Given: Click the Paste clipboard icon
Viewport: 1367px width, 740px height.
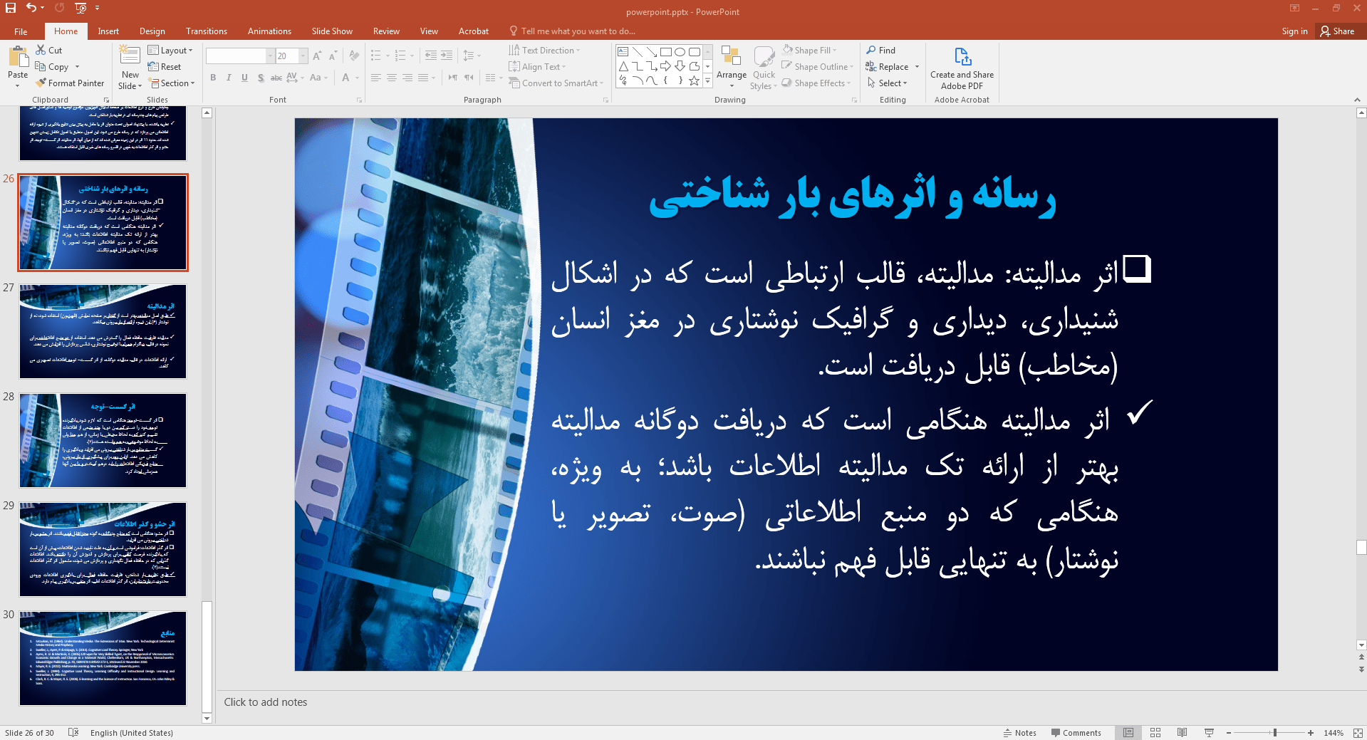Looking at the screenshot, I should pos(18,56).
